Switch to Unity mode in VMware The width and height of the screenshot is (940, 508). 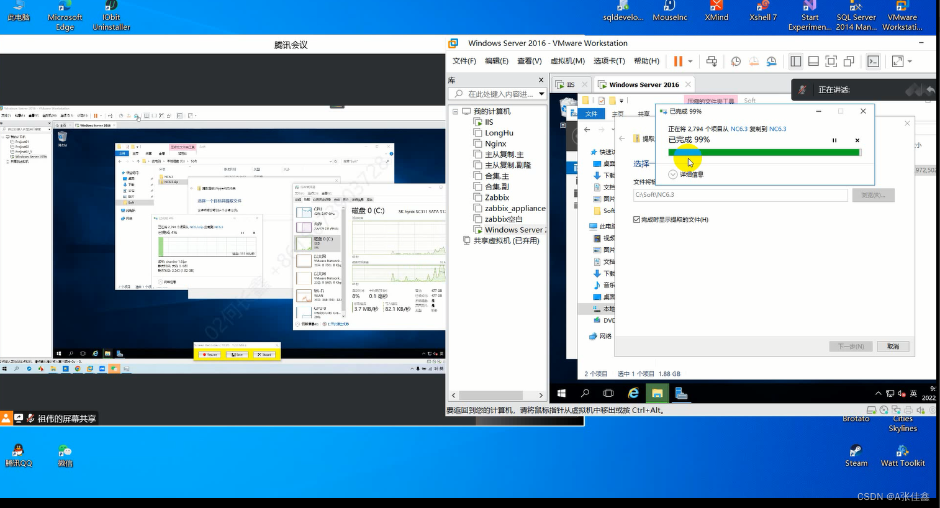pos(849,61)
